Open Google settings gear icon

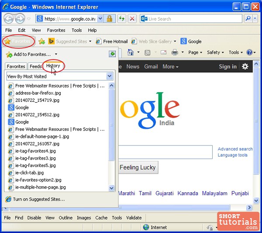(245, 66)
